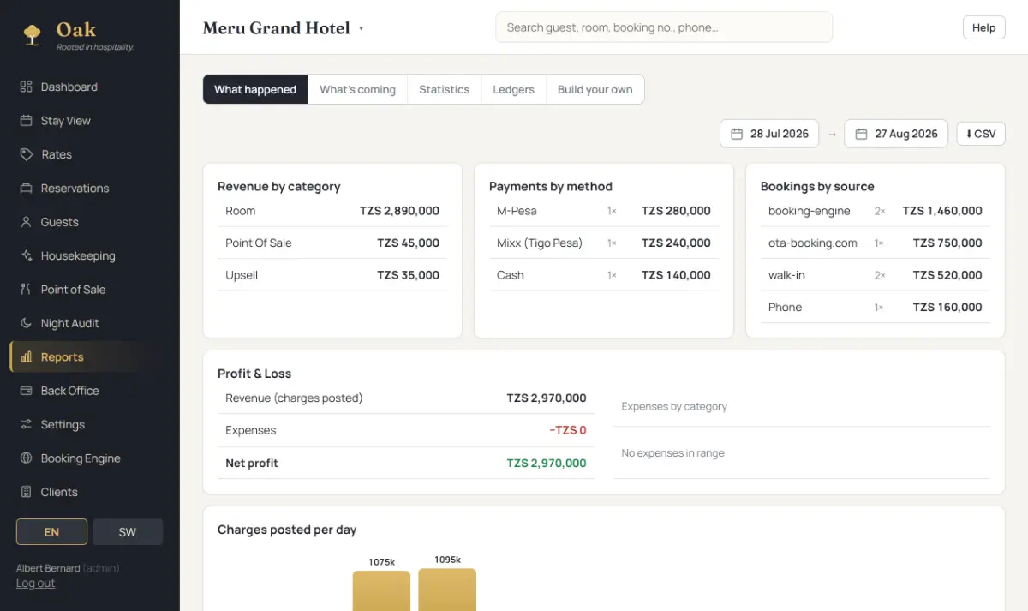
Task: Select the Reports menu item
Action: [x=90, y=357]
